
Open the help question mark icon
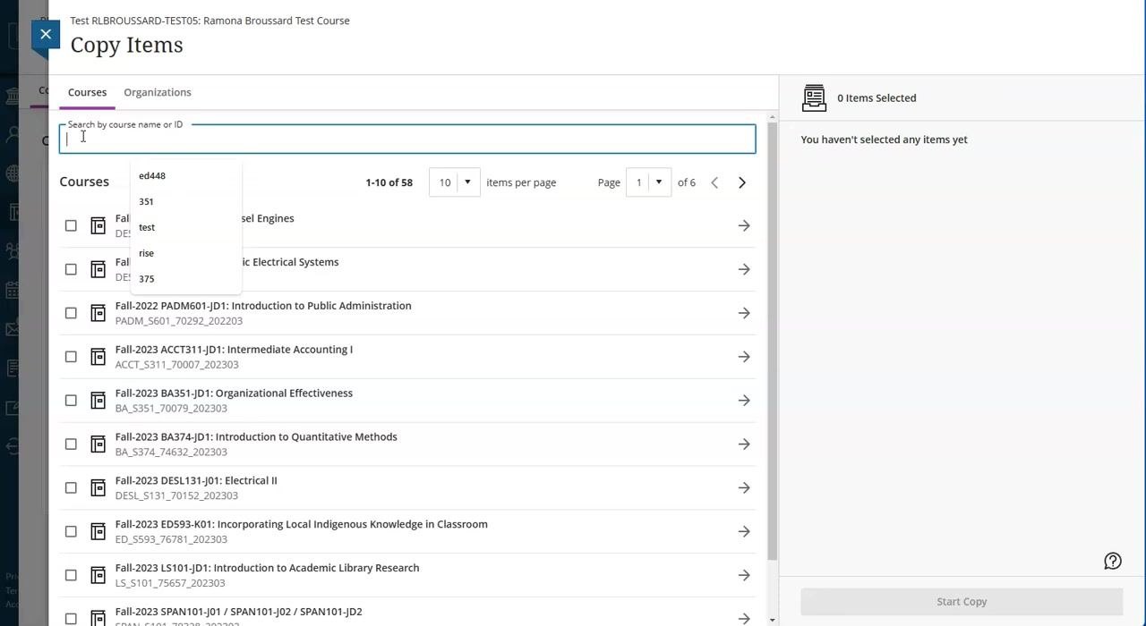[x=1113, y=561]
